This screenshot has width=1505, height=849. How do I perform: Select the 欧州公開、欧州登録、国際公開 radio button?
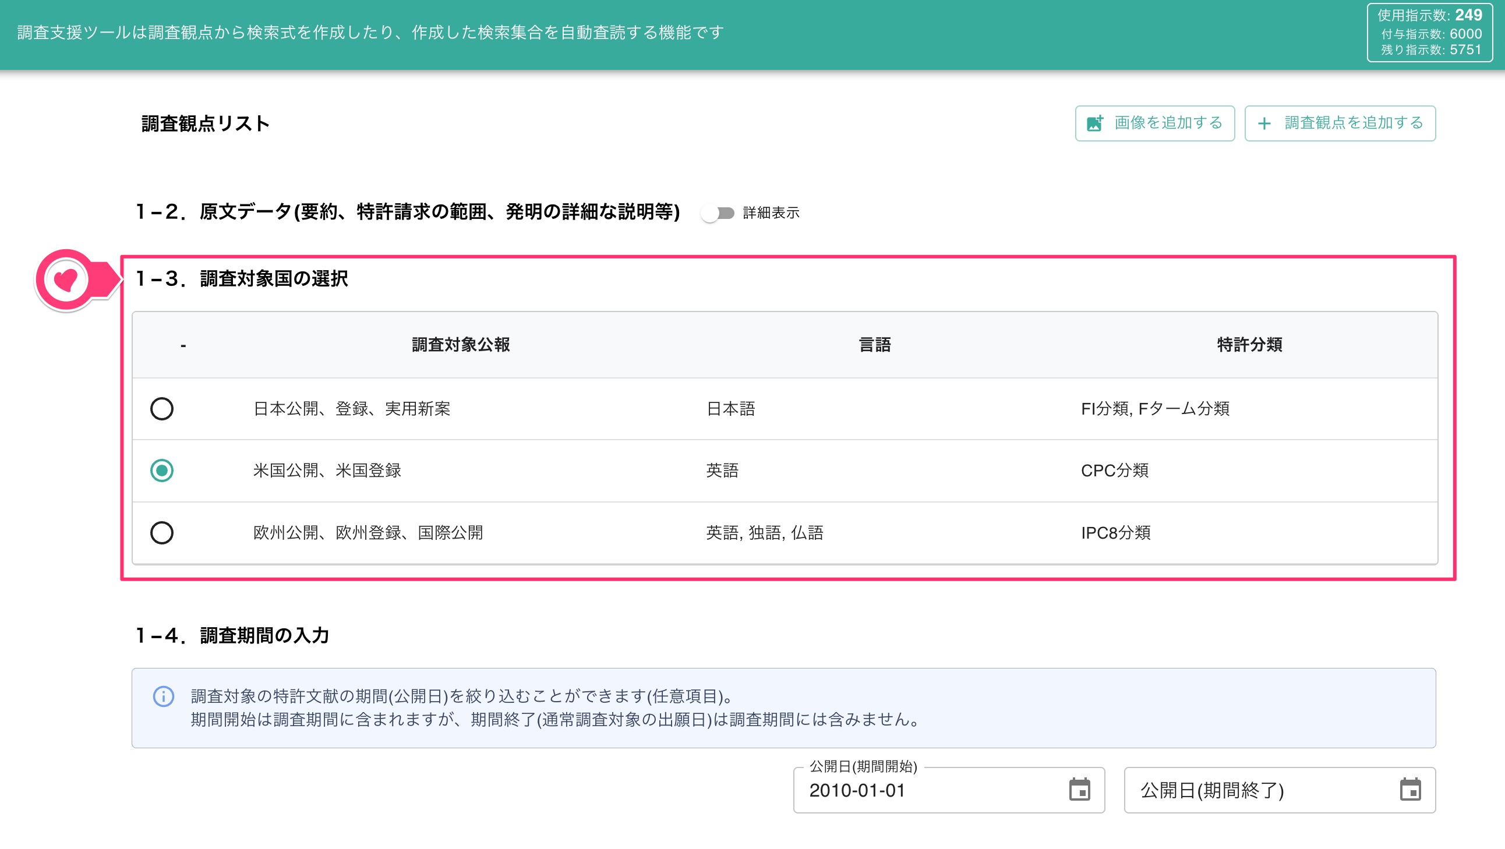(162, 532)
